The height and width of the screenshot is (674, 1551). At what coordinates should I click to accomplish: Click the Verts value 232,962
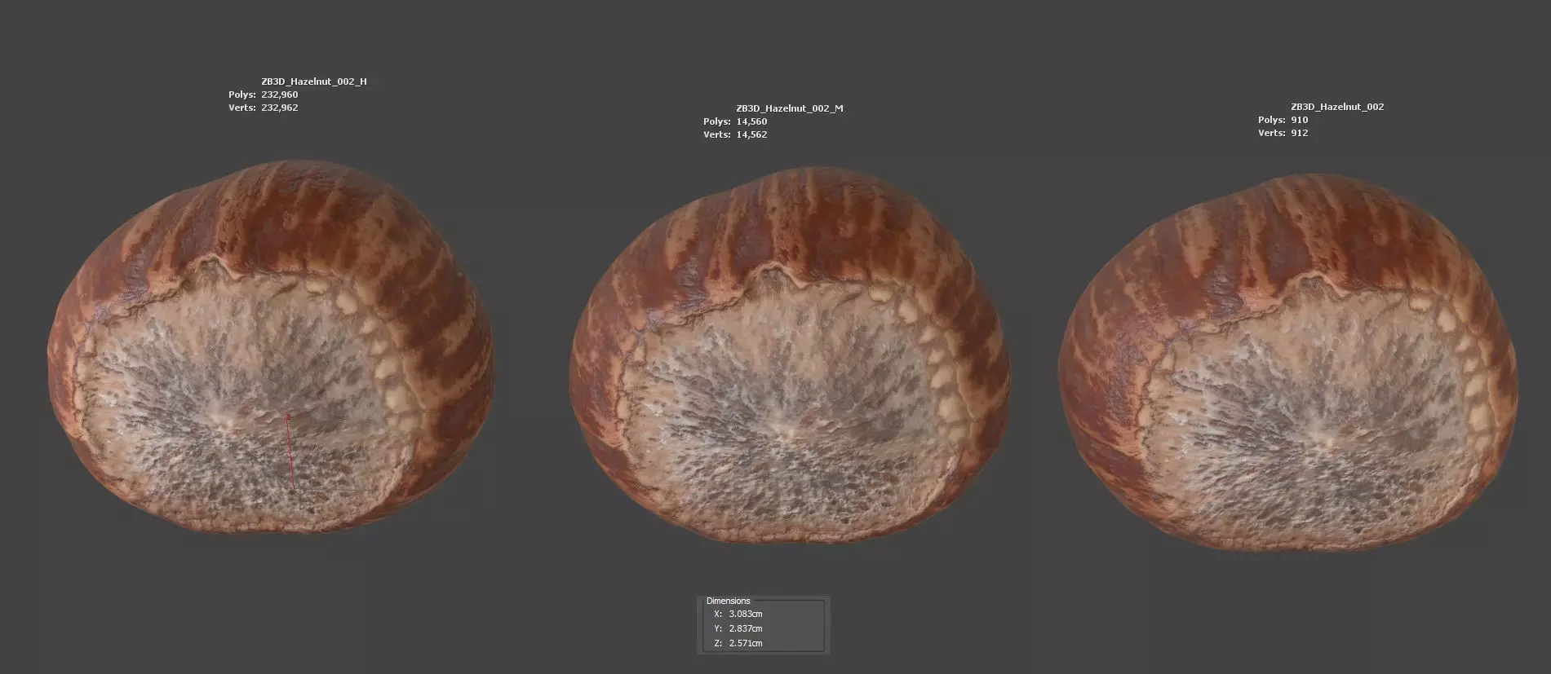[x=279, y=108]
